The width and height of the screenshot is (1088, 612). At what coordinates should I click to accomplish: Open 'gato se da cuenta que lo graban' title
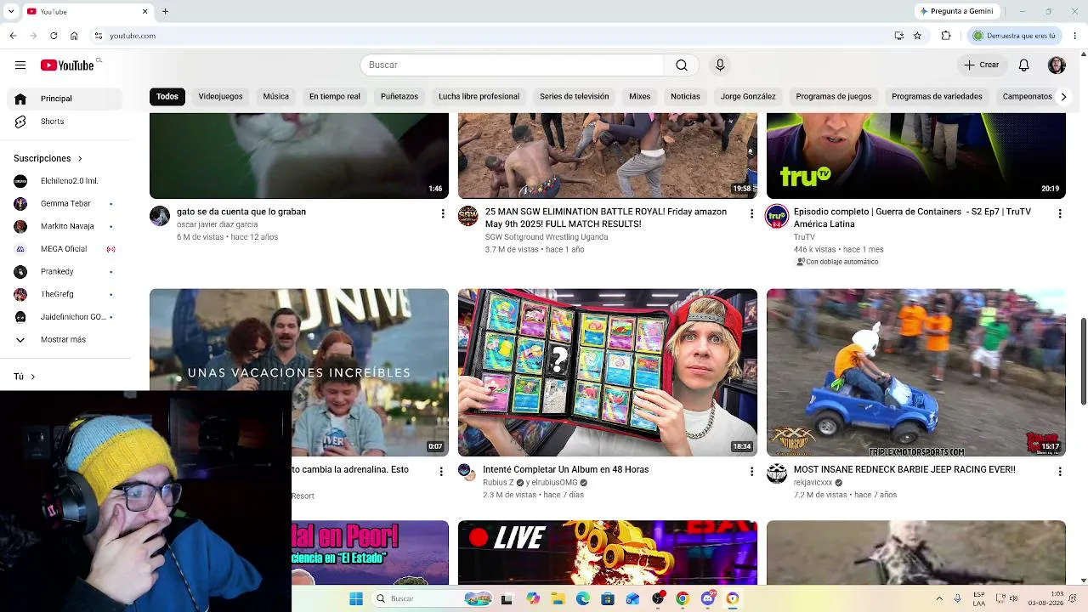click(241, 212)
